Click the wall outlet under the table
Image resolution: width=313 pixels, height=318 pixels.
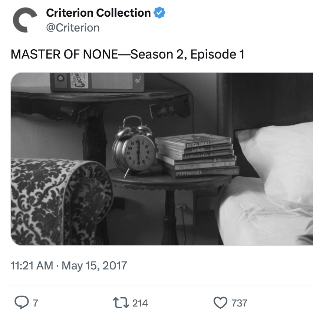coord(181,207)
